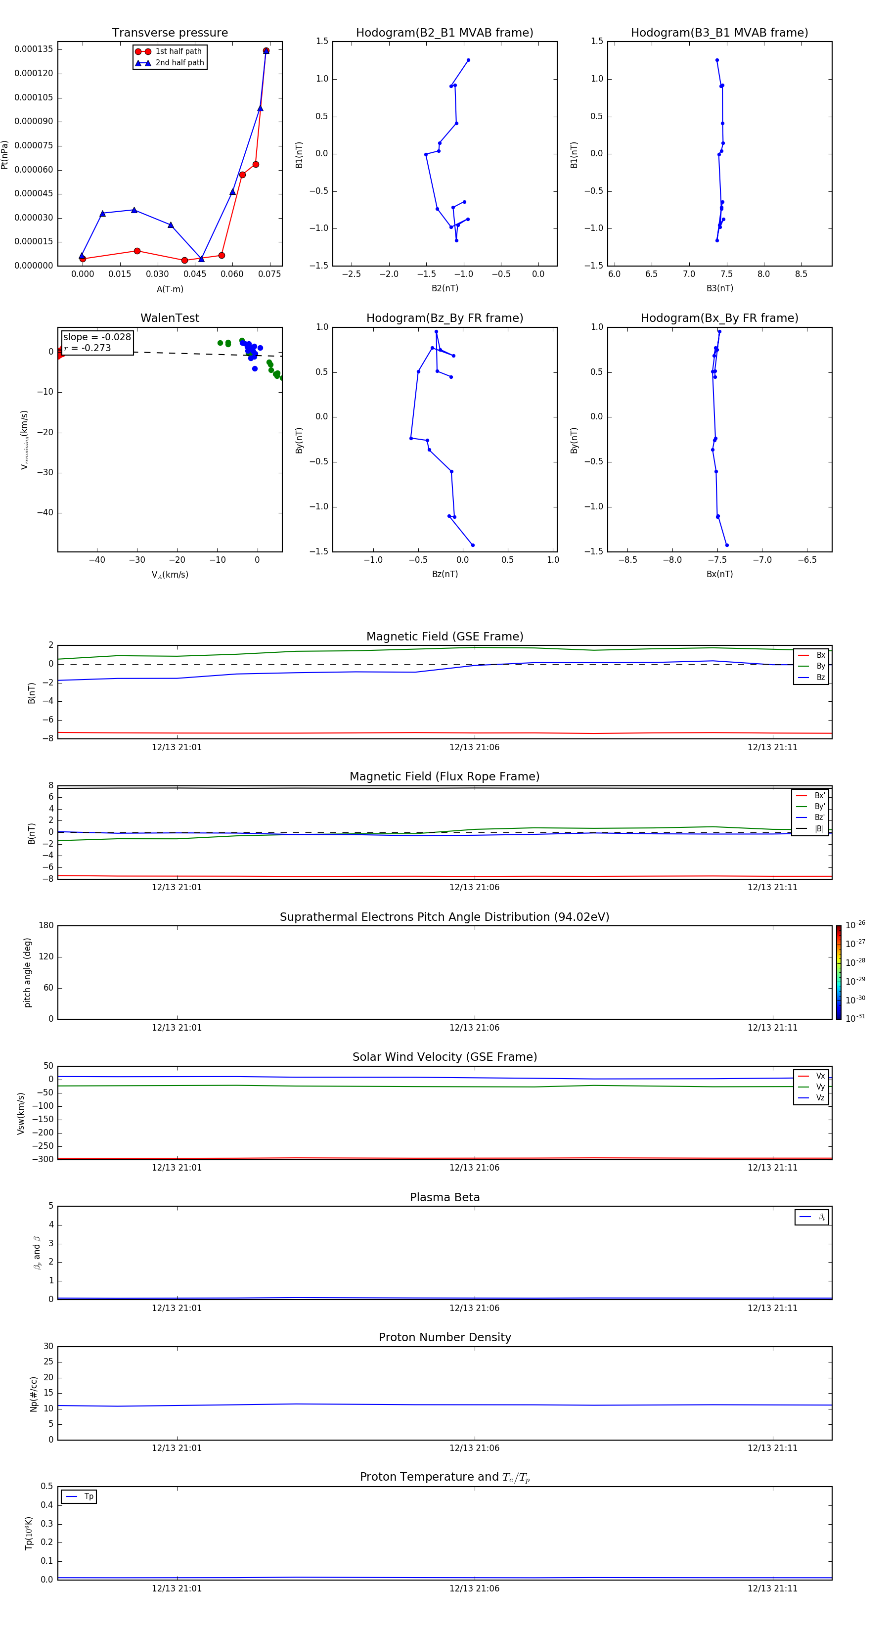Click the 'Solar Wind Velocity (GSE Frame)' title
This screenshot has height=1632, width=890.
coord(445,1057)
